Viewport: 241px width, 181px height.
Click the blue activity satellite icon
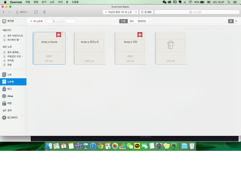[44, 12]
